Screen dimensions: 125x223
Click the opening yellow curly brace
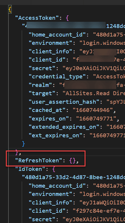[10, 10]
